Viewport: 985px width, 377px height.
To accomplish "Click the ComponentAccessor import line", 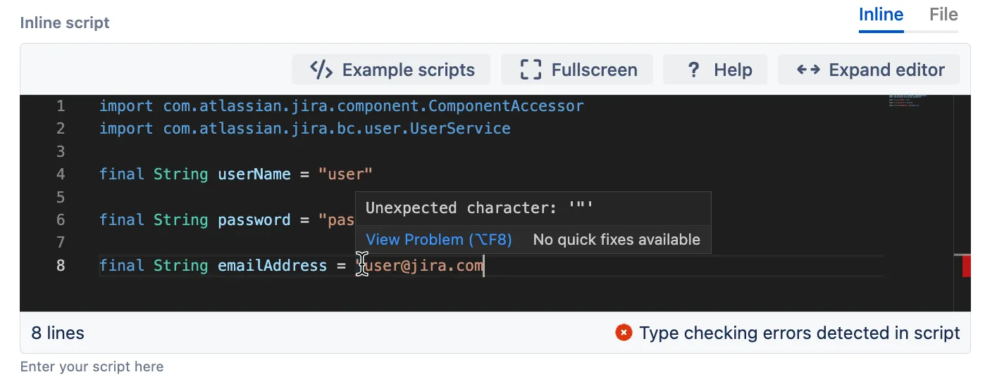I will coord(342,106).
